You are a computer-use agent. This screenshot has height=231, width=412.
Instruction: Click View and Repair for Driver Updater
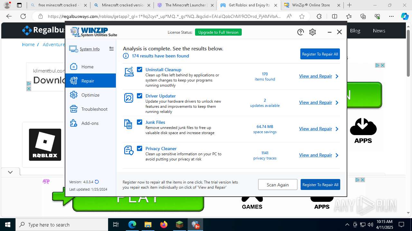point(315,102)
